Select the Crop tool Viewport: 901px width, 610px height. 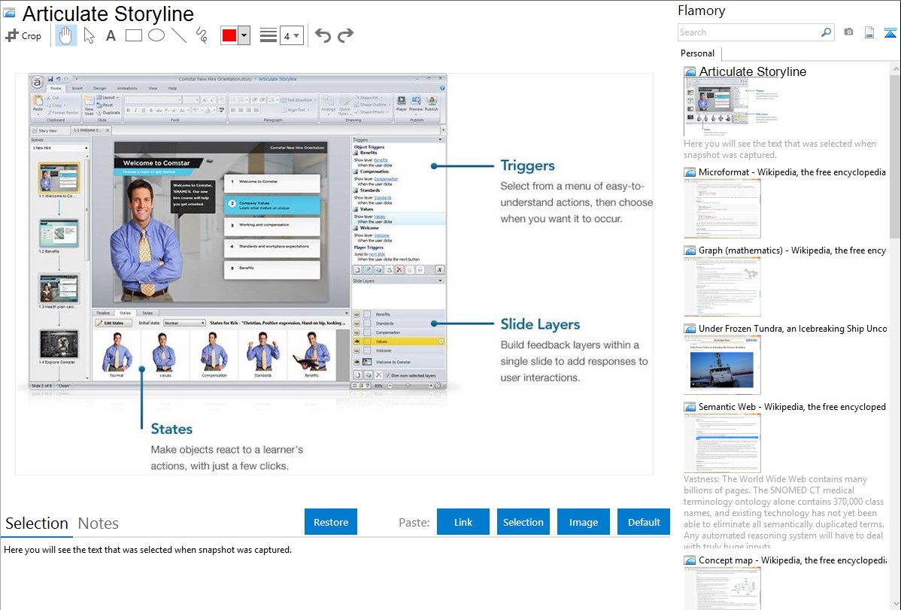pos(23,35)
